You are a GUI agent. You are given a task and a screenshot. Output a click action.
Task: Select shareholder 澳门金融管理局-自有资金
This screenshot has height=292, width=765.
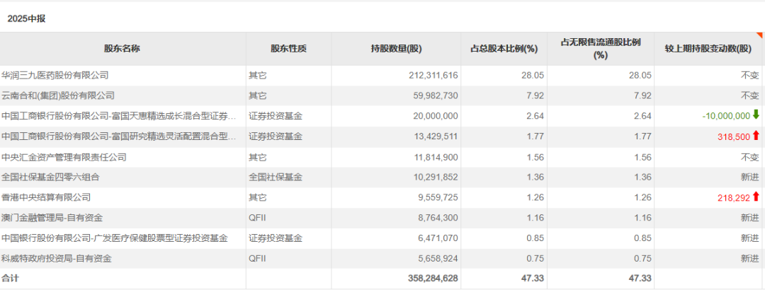click(52, 218)
